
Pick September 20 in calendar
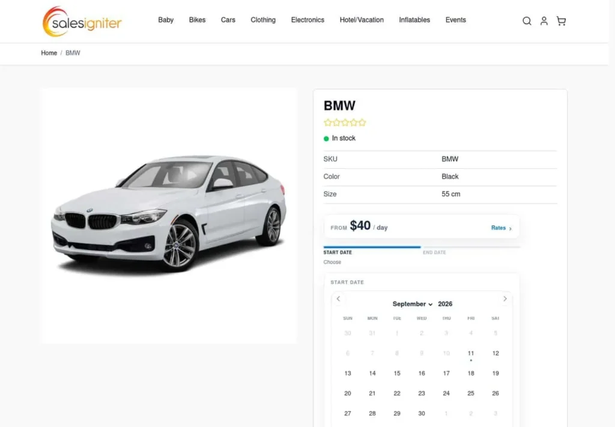[348, 393]
